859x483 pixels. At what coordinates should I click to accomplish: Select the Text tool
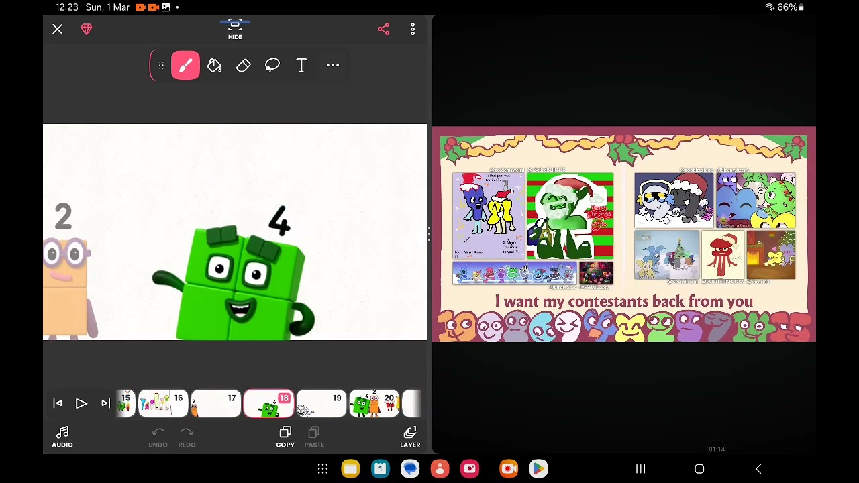click(301, 66)
